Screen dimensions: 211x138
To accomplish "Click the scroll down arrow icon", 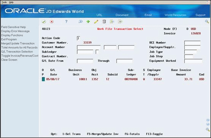I will click(208, 124).
